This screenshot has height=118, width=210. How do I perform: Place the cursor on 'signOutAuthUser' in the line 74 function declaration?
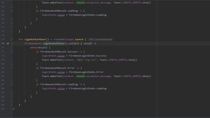(x=35, y=39)
